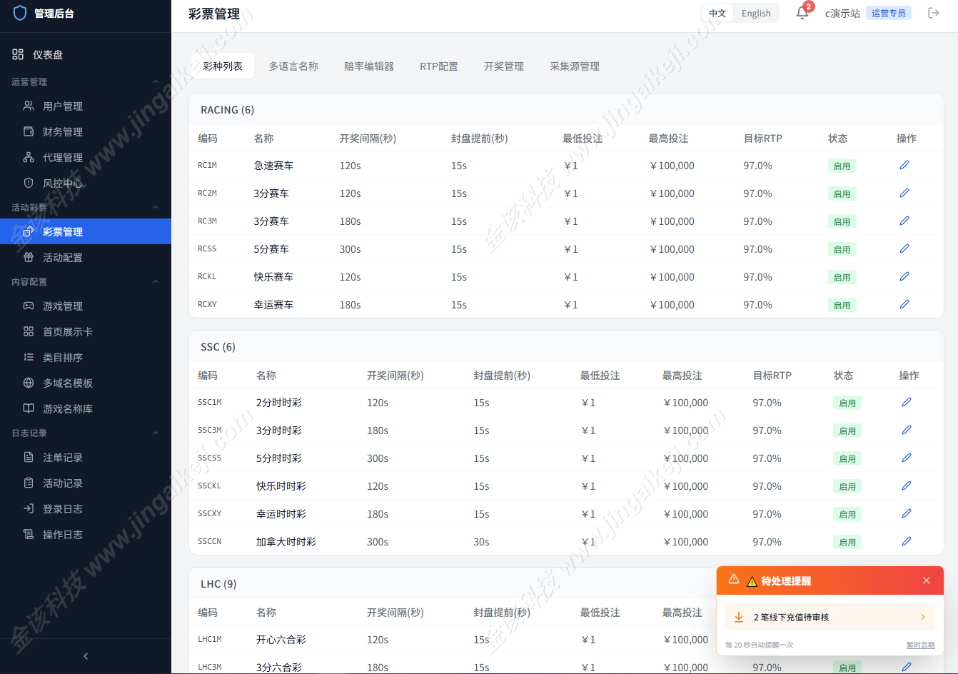The image size is (958, 674).
Task: Edit the SSCXY 幸运时时彩 row
Action: pyautogui.click(x=907, y=513)
